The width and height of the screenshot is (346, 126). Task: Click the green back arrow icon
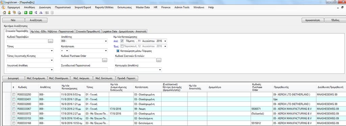(x=26, y=12)
